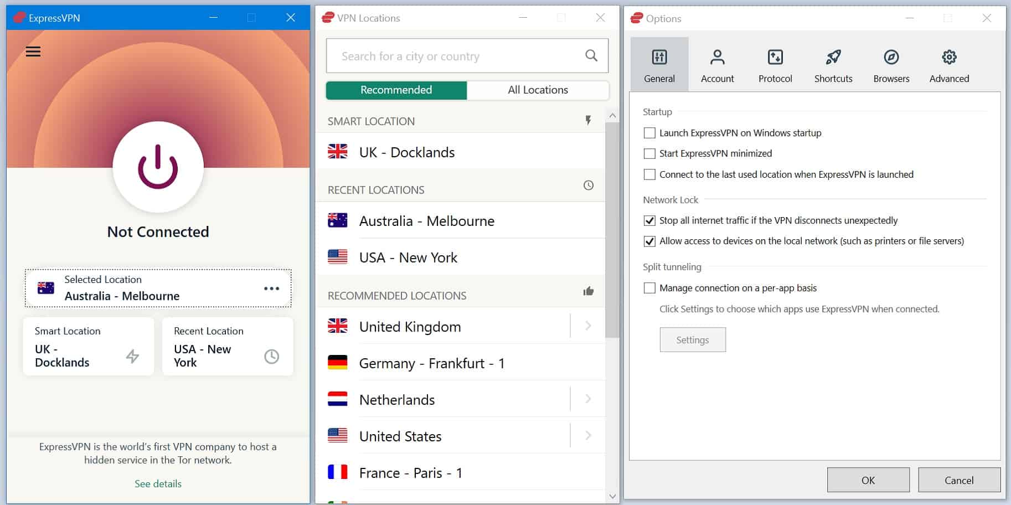This screenshot has height=505, width=1011.
Task: Click the US flag beside USA - New York
Action: (338, 256)
